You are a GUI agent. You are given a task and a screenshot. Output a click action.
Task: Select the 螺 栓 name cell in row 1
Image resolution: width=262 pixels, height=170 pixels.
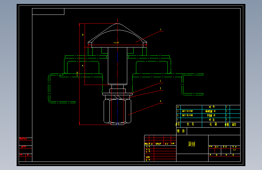pyautogui.click(x=212, y=120)
